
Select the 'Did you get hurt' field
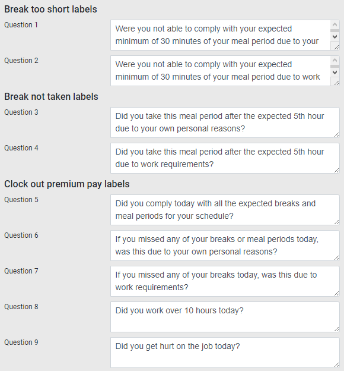click(225, 353)
